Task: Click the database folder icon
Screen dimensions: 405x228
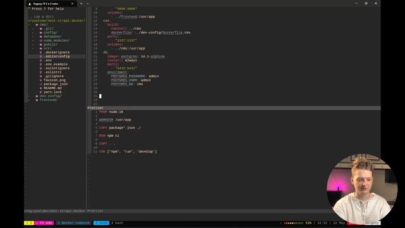Action: click(x=40, y=37)
